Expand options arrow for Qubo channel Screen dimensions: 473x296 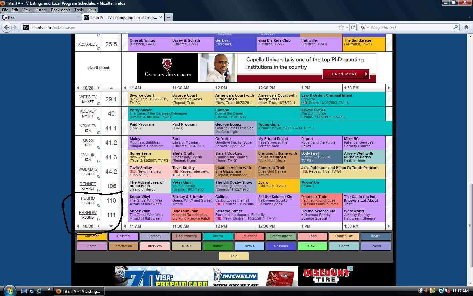(x=99, y=147)
